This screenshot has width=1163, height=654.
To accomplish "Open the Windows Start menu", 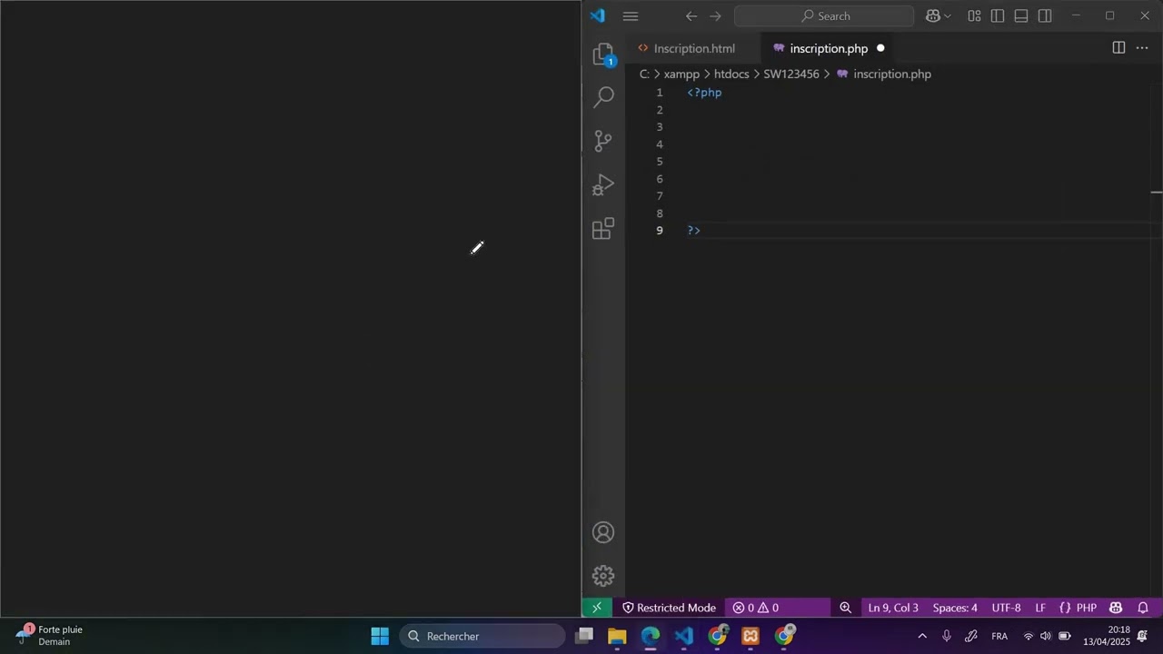I will point(380,636).
